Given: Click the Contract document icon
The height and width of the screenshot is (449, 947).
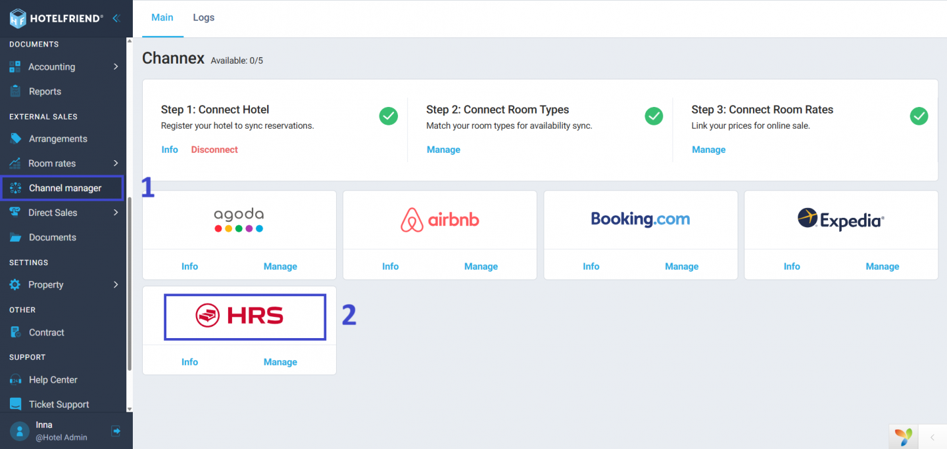Looking at the screenshot, I should click(x=15, y=332).
